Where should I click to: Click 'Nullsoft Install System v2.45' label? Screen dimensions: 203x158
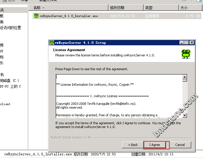click(x=71, y=137)
